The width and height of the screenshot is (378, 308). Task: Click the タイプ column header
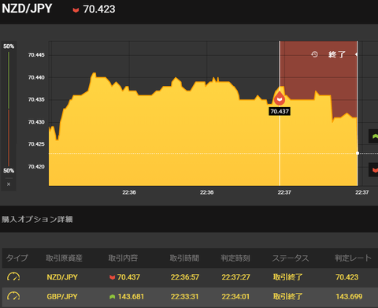[17, 258]
